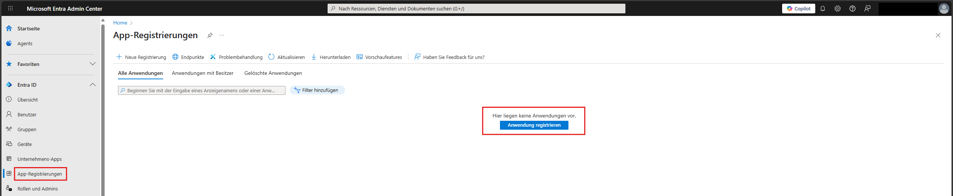Image resolution: width=953 pixels, height=196 pixels.
Task: Click the Geräte devices icon
Action: [9, 144]
